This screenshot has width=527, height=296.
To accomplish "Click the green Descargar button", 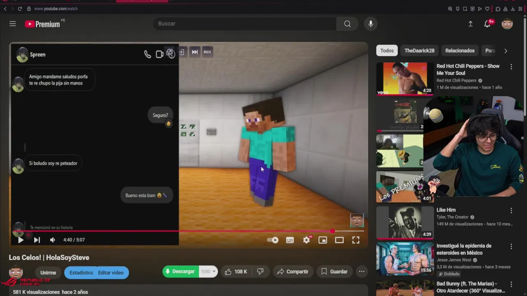I will (180, 272).
